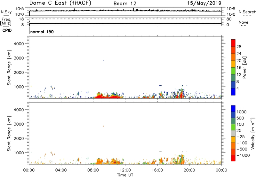Click the 16:00 time tick label
This screenshot has width=256, height=177.
pyautogui.click(x=157, y=170)
